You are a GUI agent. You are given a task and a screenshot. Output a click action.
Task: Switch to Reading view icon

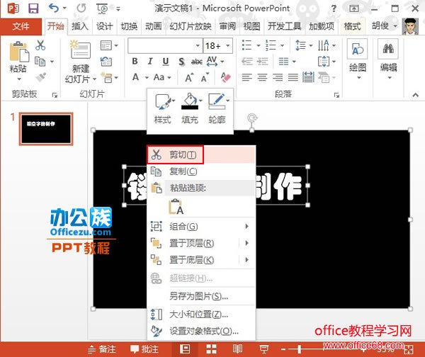237,349
